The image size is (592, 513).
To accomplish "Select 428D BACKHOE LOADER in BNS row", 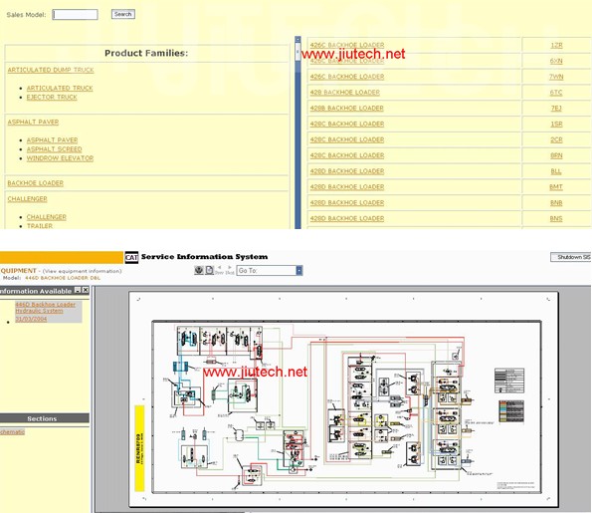I will [347, 219].
